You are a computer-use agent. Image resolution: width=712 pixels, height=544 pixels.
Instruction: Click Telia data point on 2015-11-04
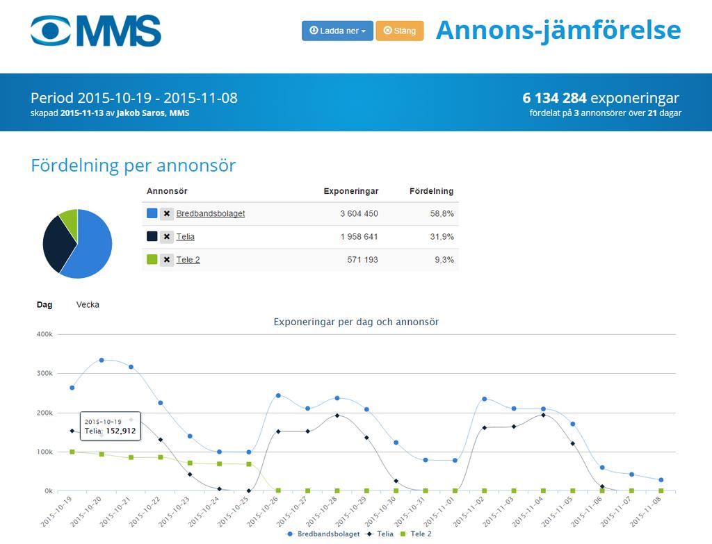(543, 415)
